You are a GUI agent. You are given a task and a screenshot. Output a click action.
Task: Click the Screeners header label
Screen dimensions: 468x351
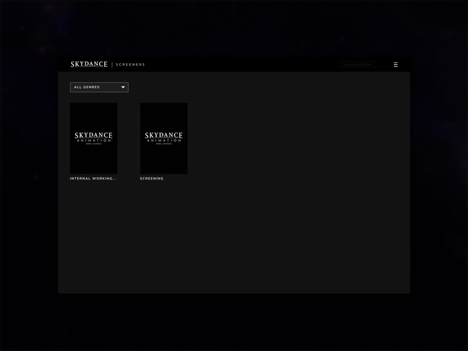[130, 65]
